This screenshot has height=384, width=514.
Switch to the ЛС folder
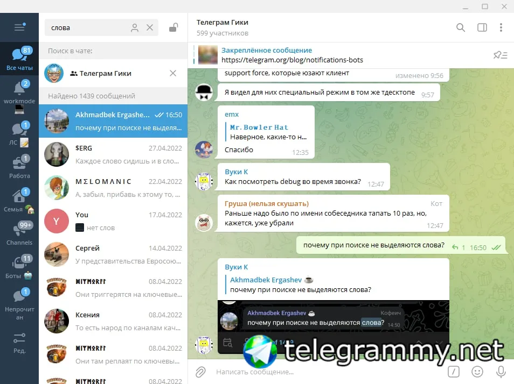pyautogui.click(x=19, y=134)
